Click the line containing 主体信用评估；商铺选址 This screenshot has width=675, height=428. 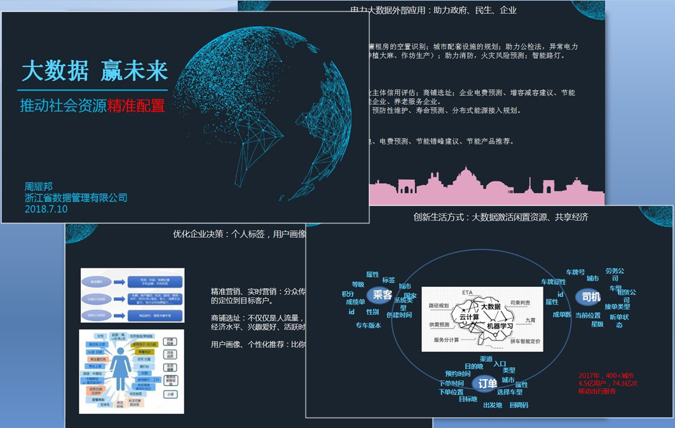point(472,93)
